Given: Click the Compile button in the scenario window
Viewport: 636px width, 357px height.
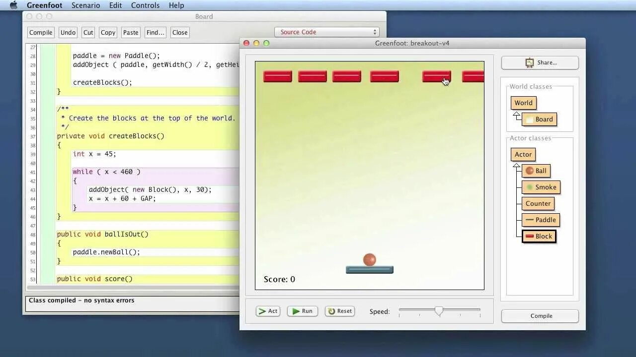Looking at the screenshot, I should click(540, 316).
